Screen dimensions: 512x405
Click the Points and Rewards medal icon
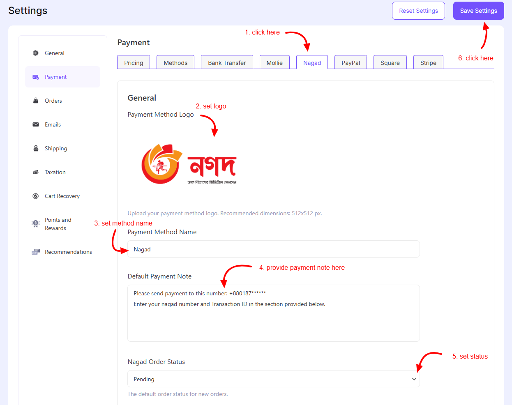pyautogui.click(x=36, y=223)
